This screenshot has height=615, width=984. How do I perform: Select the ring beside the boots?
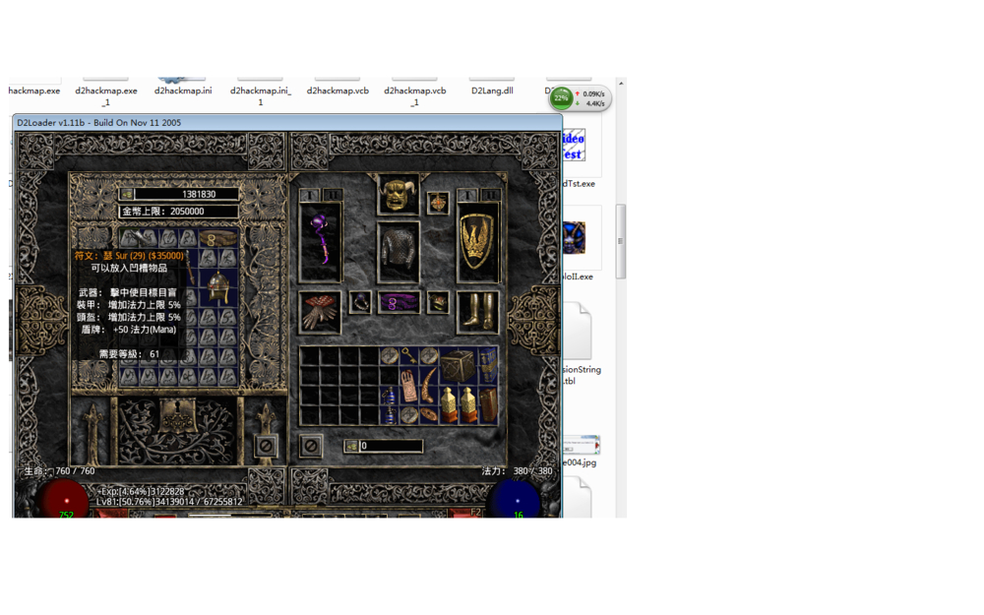[x=438, y=302]
